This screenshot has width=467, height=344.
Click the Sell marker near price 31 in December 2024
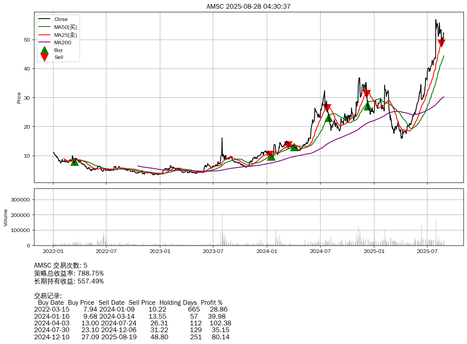click(366, 93)
